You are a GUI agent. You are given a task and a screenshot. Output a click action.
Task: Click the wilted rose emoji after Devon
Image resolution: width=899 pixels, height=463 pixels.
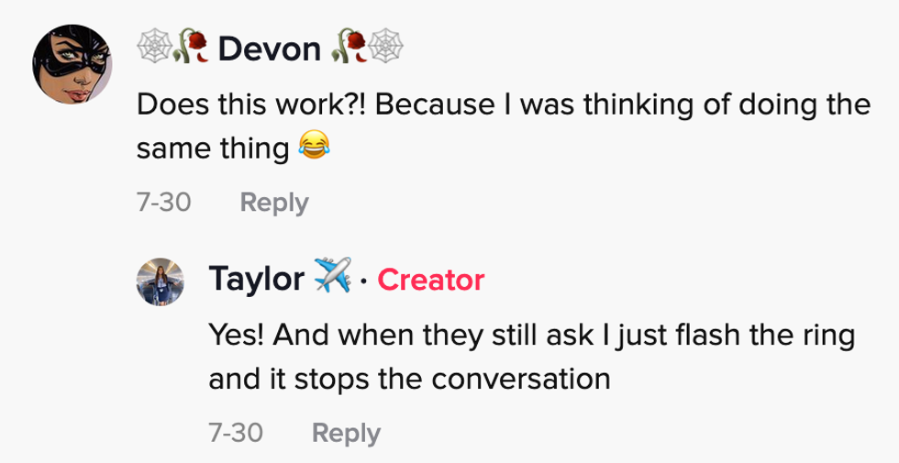(349, 50)
